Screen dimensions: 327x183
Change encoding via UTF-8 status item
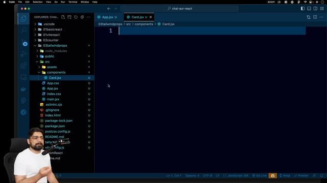tap(207, 175)
